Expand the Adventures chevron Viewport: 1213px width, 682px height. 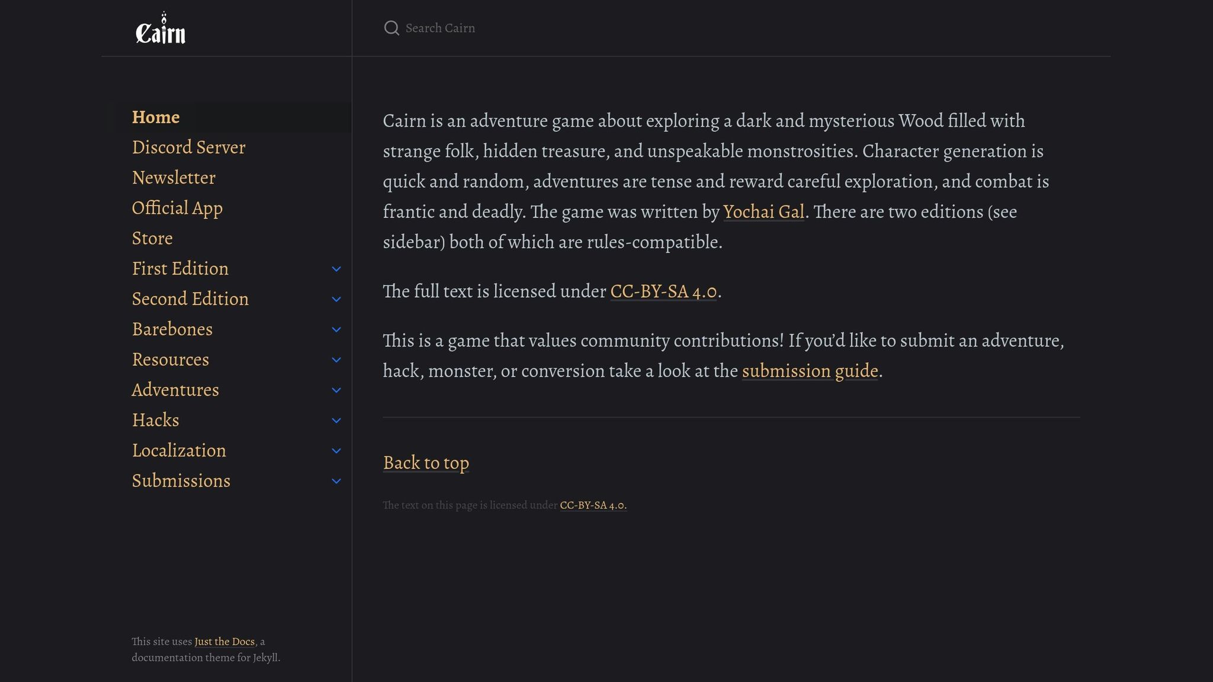pyautogui.click(x=336, y=390)
